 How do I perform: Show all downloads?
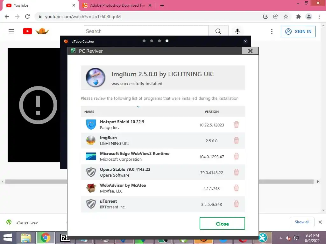(302, 222)
